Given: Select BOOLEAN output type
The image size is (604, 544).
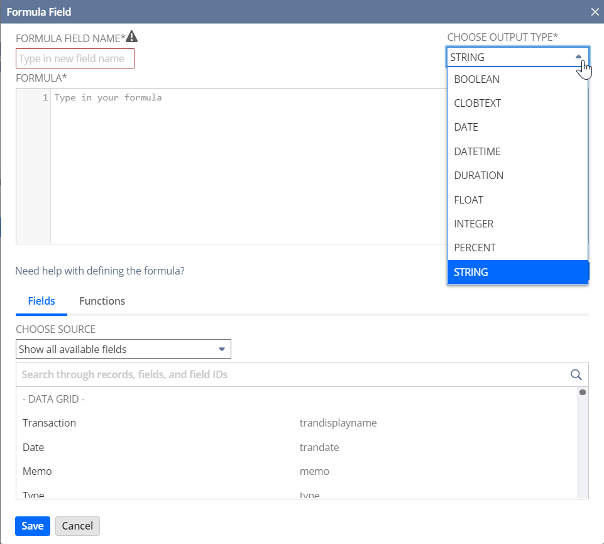Looking at the screenshot, I should tap(518, 79).
